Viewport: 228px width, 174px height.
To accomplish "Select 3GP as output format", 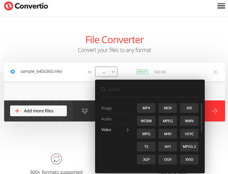I will coord(146,159).
